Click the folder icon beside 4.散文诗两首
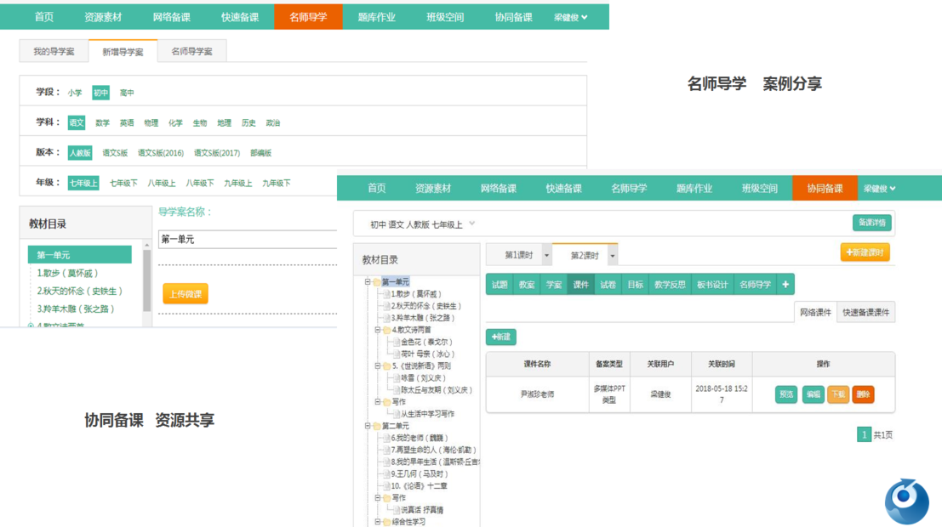The width and height of the screenshot is (942, 527). [385, 330]
